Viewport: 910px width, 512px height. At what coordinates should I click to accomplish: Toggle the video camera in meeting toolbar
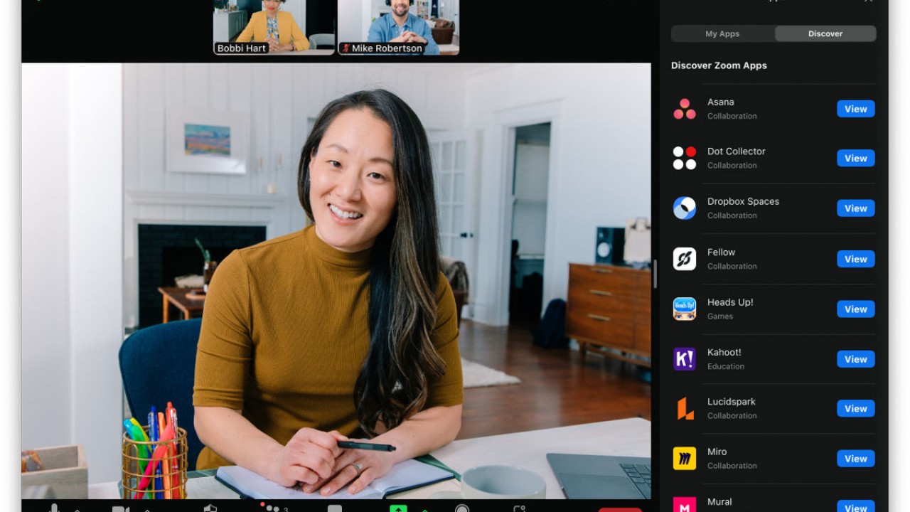tap(120, 508)
